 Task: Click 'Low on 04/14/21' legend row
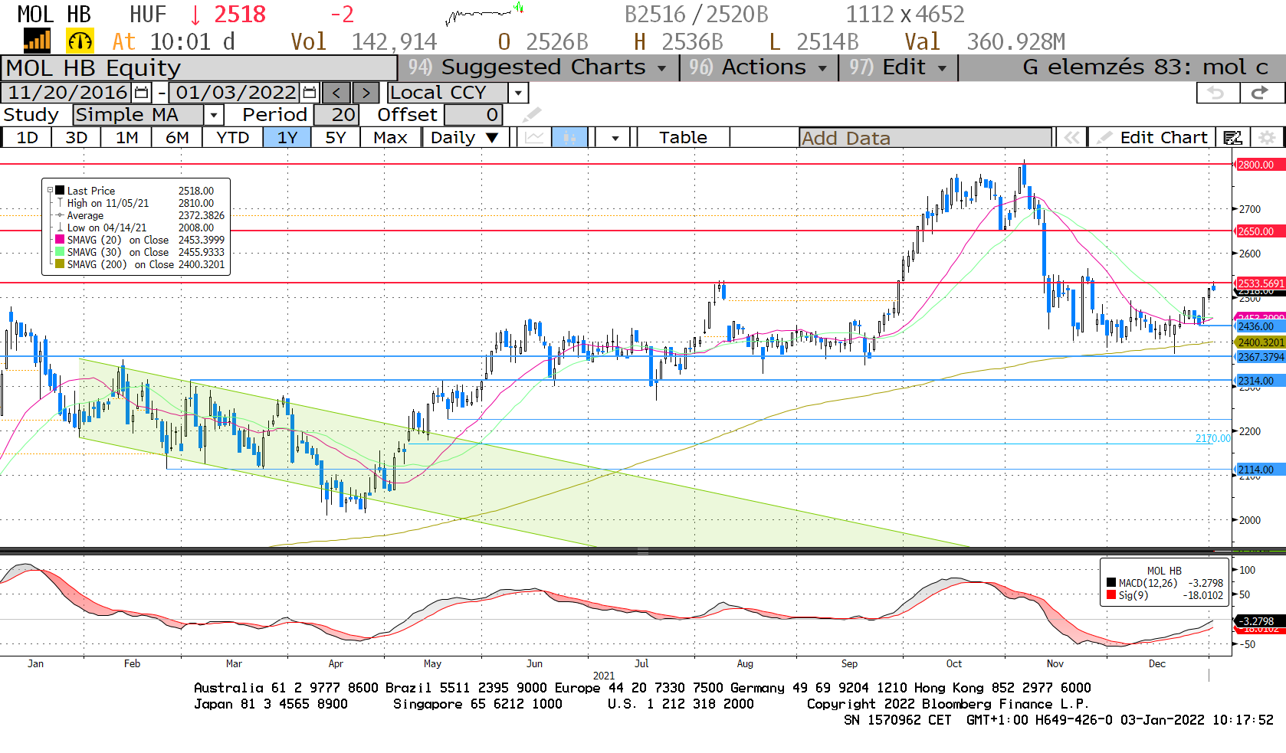(x=136, y=228)
